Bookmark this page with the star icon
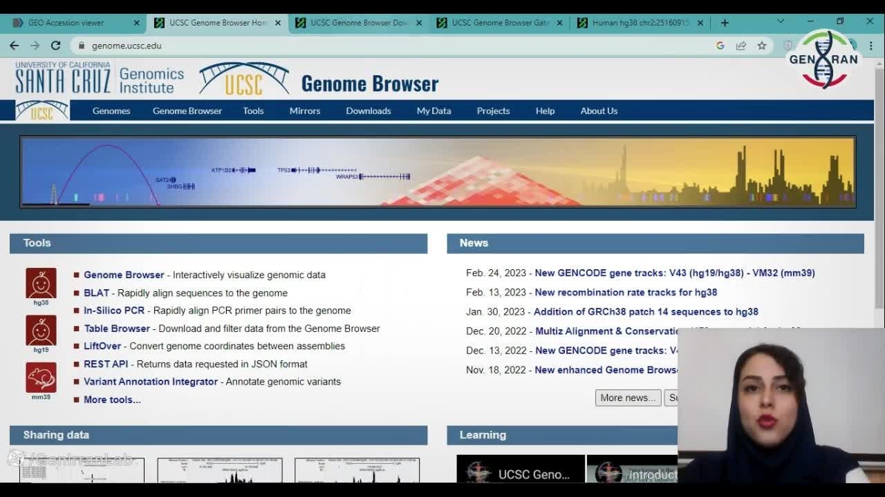The height and width of the screenshot is (497, 885). tap(761, 46)
